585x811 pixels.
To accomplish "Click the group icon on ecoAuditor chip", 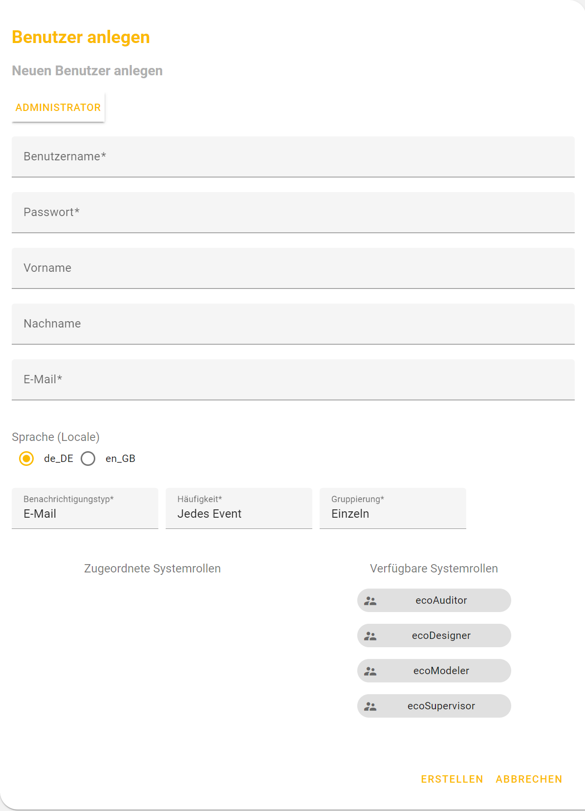I will click(370, 601).
